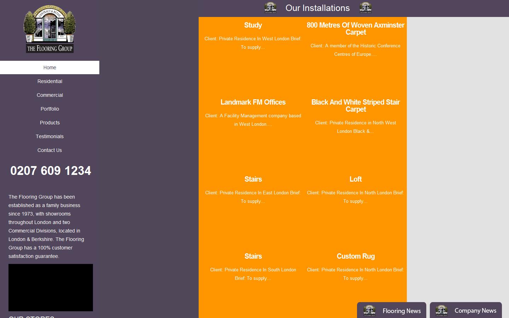509x318 pixels.
Task: Go to the Contact Us page
Action: (x=49, y=150)
